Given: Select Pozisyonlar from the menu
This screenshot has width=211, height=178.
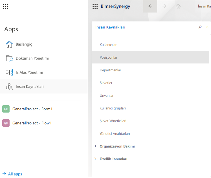Looking at the screenshot, I should pos(109,58).
